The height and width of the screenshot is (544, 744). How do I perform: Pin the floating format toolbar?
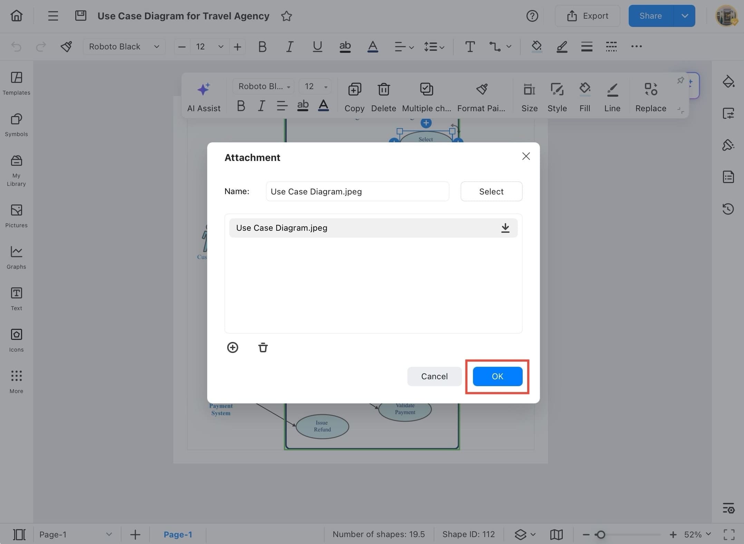coord(680,80)
